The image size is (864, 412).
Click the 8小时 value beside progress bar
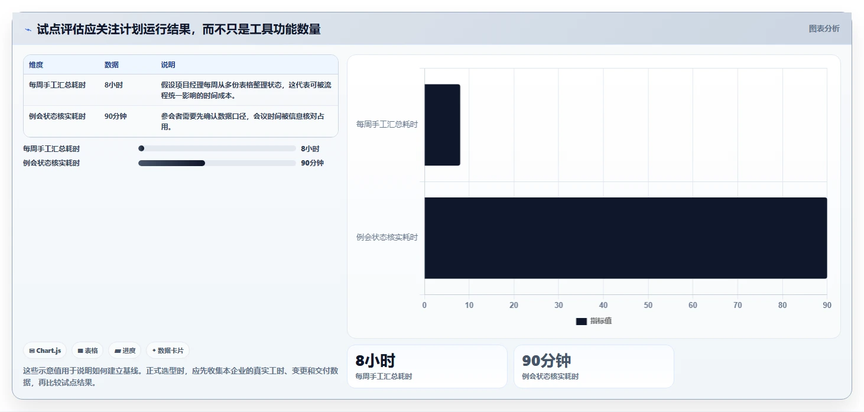[310, 149]
